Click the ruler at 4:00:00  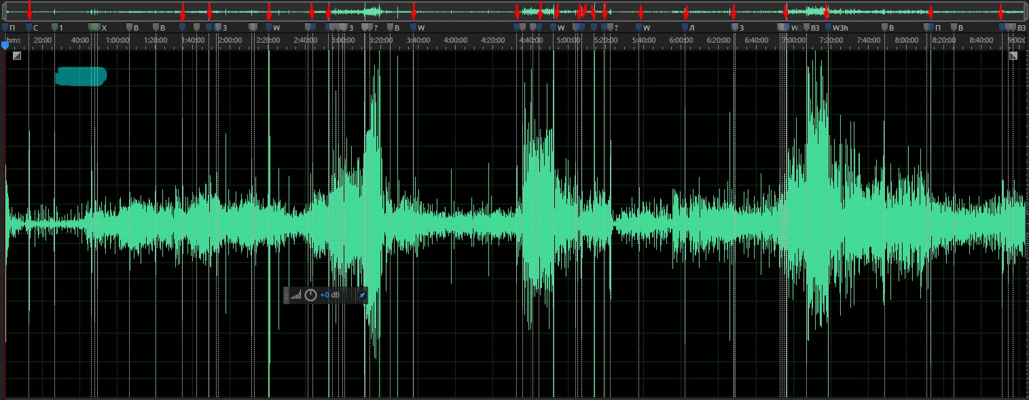(455, 40)
